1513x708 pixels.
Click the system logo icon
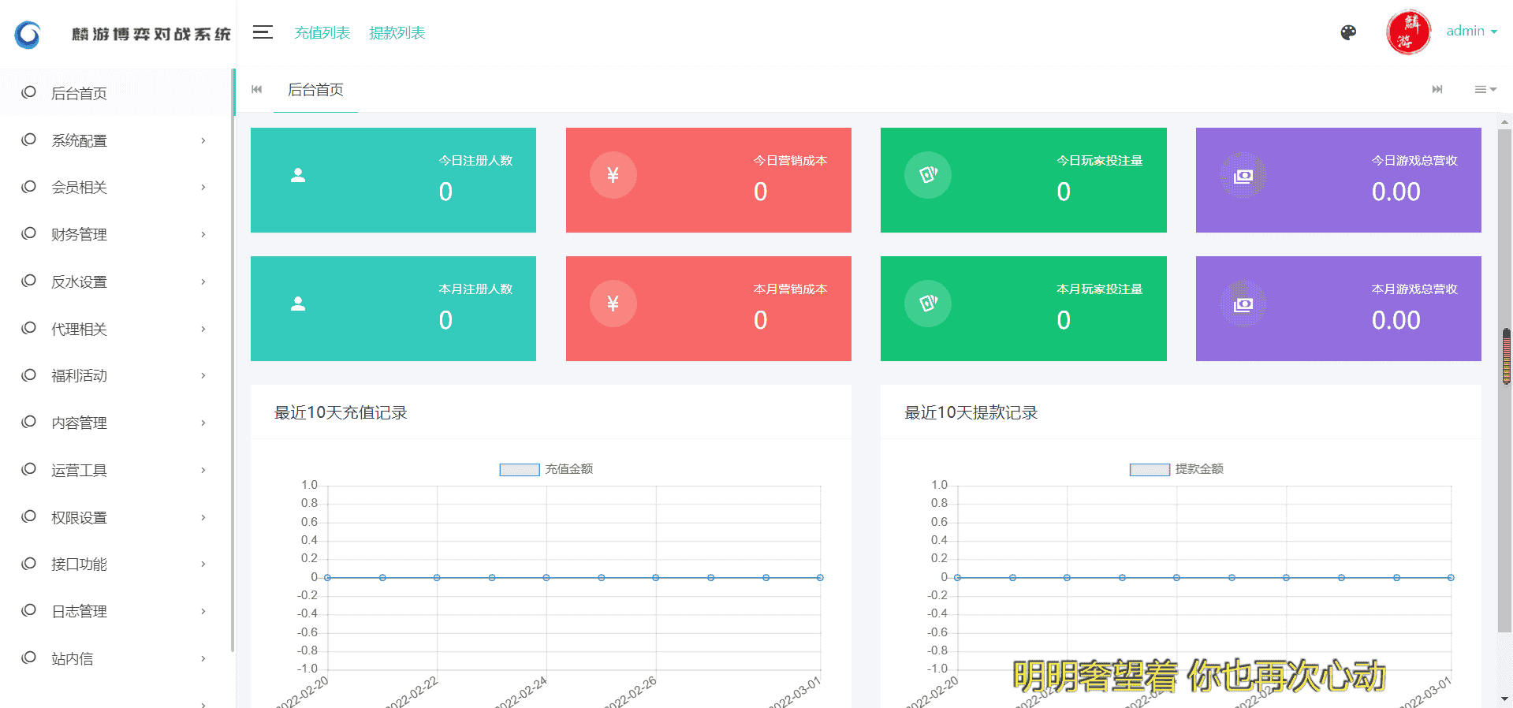point(28,34)
